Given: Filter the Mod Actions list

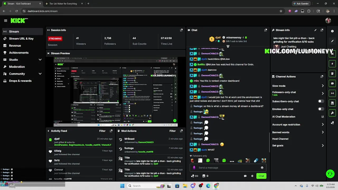Looking at the screenshot, I should coord(172,131).
